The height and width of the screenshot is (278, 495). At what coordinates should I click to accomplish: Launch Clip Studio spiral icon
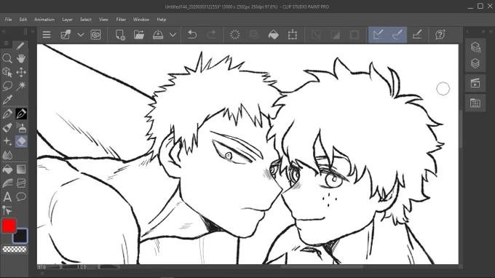pos(95,35)
